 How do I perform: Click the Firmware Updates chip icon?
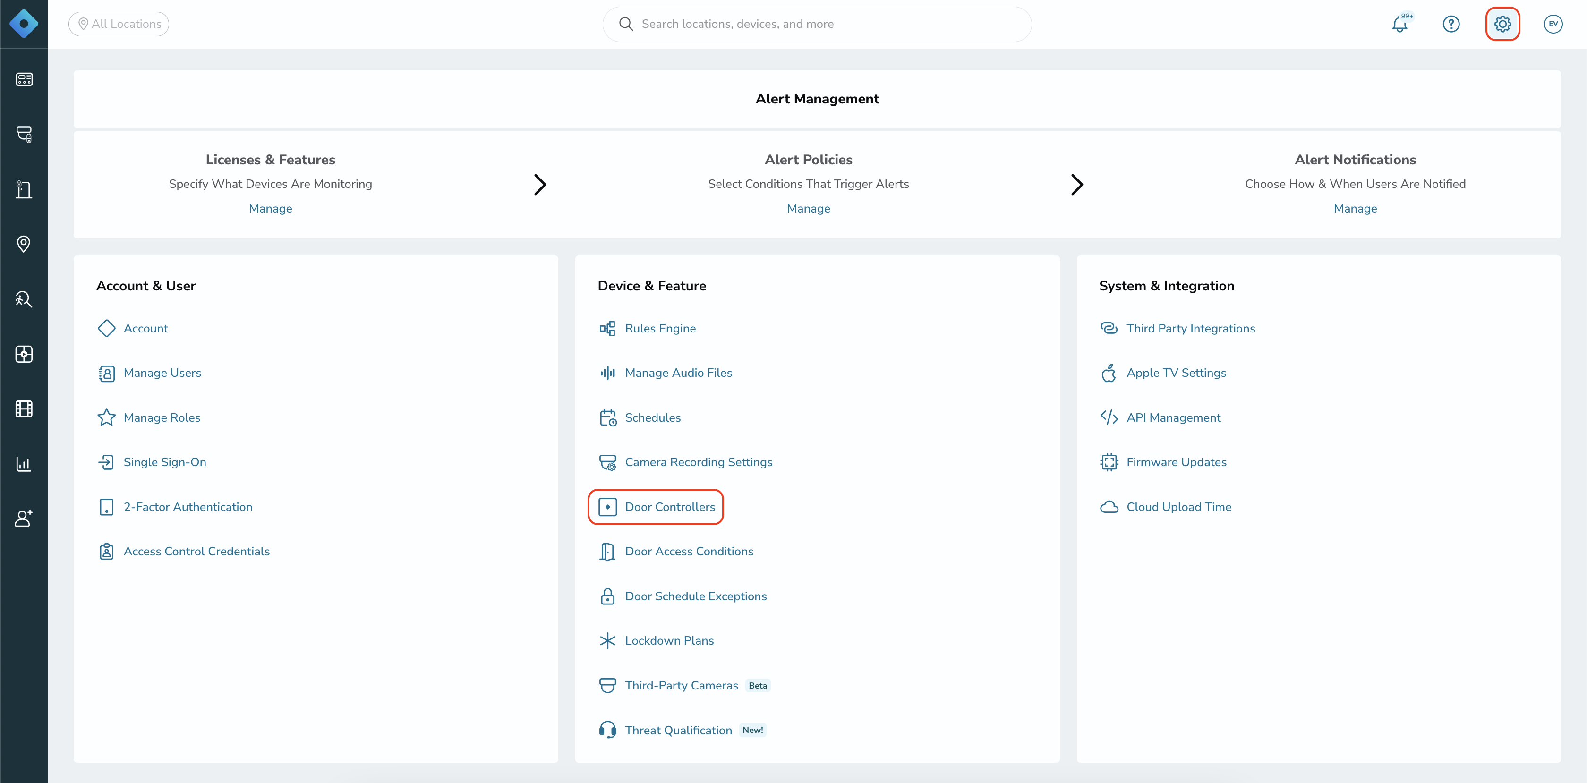coord(1109,462)
